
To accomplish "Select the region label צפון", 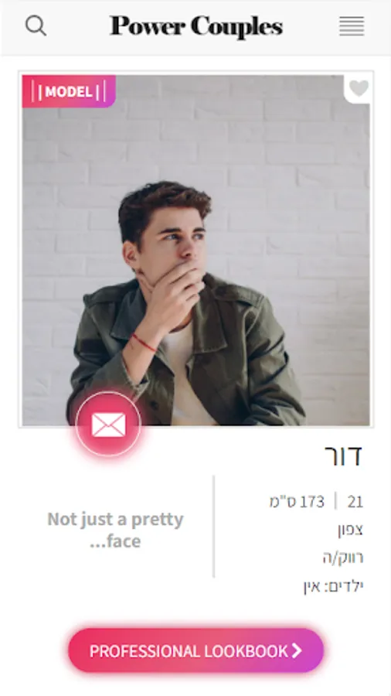I will point(350,530).
